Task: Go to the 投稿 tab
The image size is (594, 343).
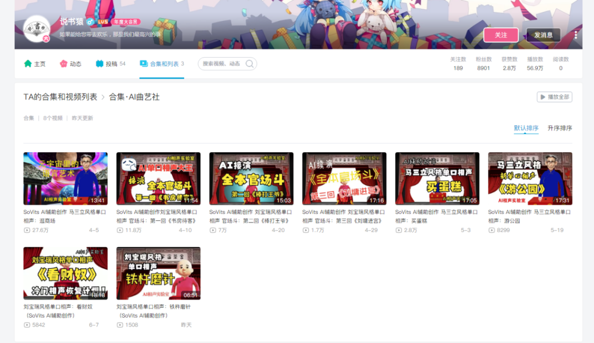Action: 110,64
